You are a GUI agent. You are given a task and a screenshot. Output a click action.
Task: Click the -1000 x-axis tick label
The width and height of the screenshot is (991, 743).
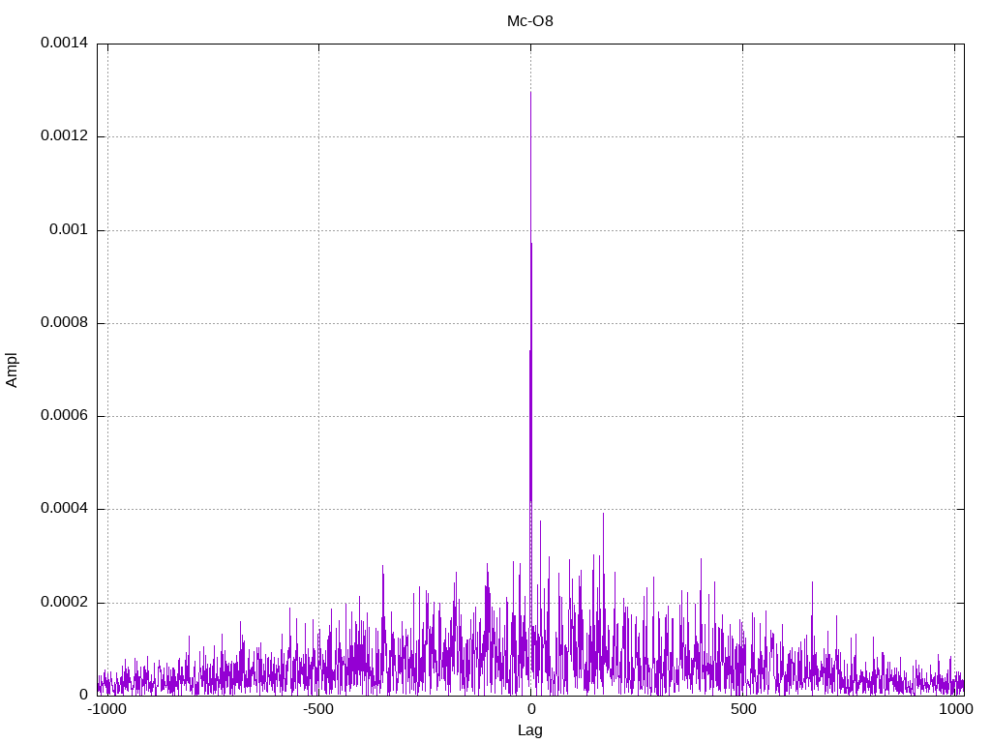coord(107,709)
